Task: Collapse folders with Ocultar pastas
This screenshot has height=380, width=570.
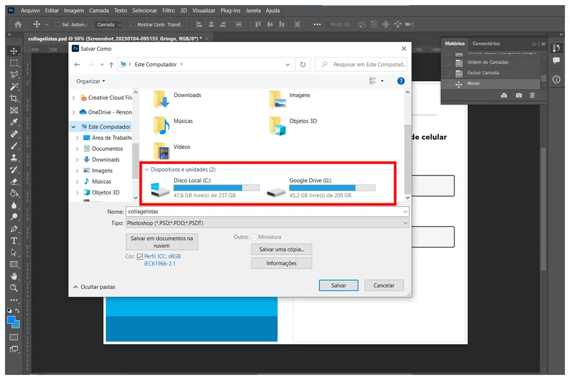Action: coord(94,287)
